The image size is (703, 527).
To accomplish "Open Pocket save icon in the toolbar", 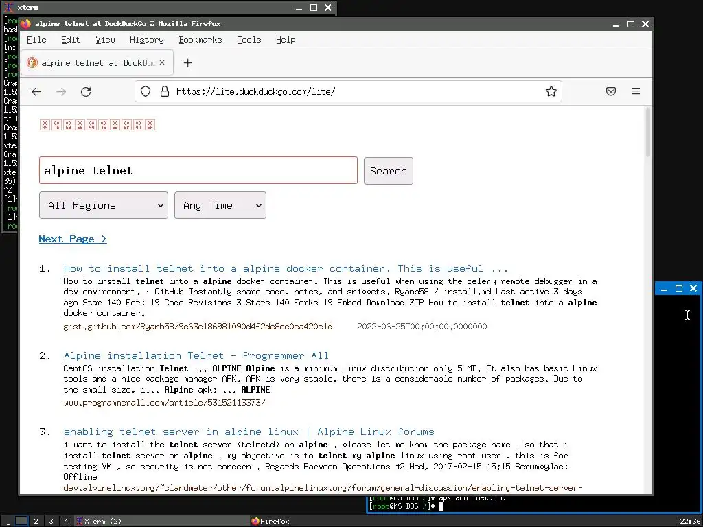I will (610, 91).
